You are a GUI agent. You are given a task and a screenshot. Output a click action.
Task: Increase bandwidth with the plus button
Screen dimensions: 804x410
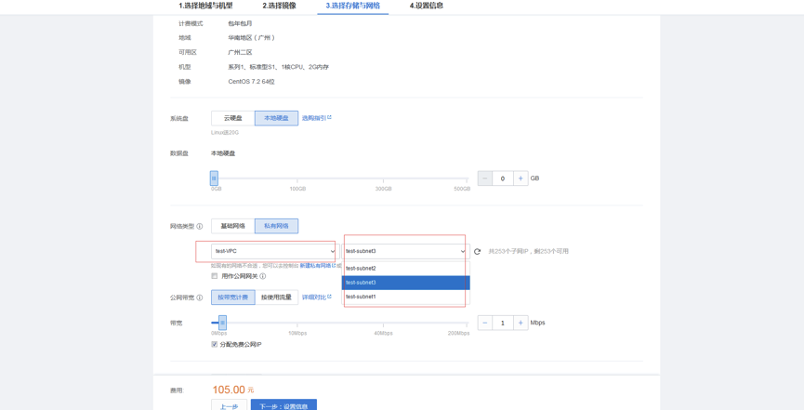521,323
